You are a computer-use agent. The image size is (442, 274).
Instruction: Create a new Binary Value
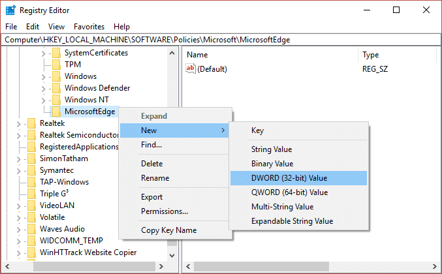298,164
